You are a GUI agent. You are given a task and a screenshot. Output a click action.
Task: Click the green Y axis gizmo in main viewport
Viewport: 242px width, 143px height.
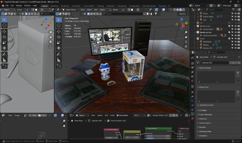pyautogui.click(x=187, y=23)
